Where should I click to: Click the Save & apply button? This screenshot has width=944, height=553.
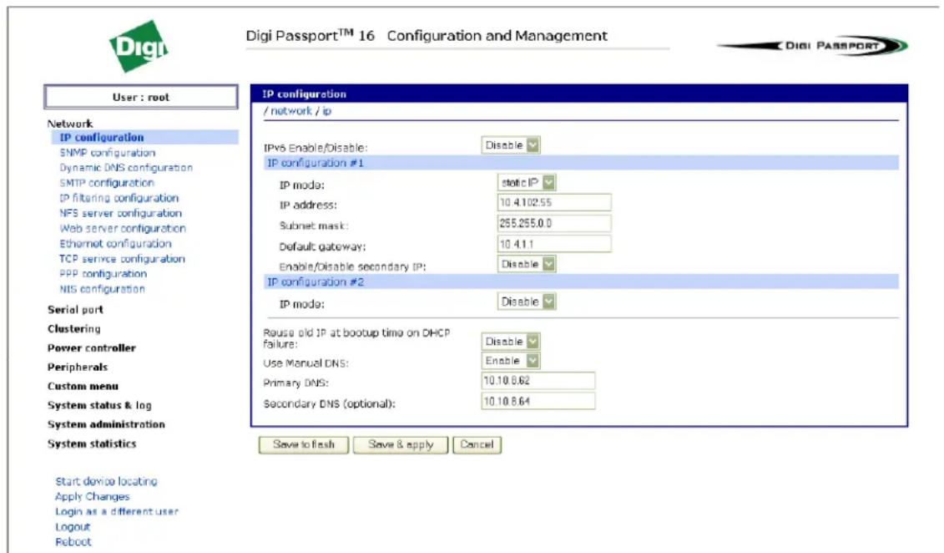(401, 444)
